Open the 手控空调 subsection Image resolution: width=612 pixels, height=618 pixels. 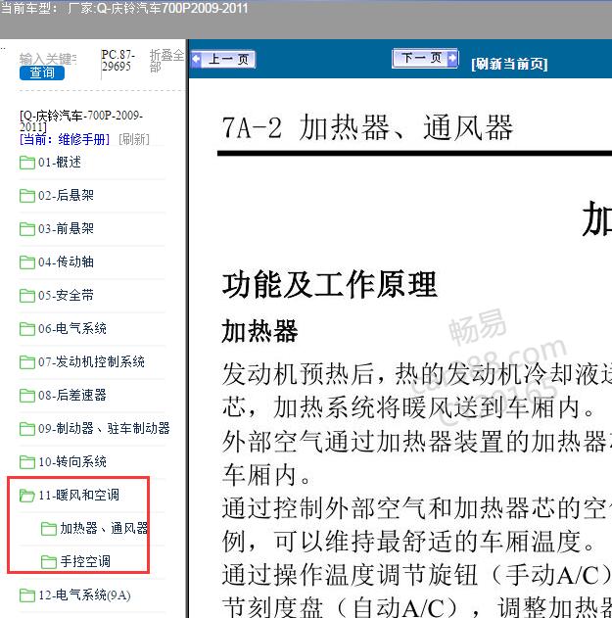85,561
